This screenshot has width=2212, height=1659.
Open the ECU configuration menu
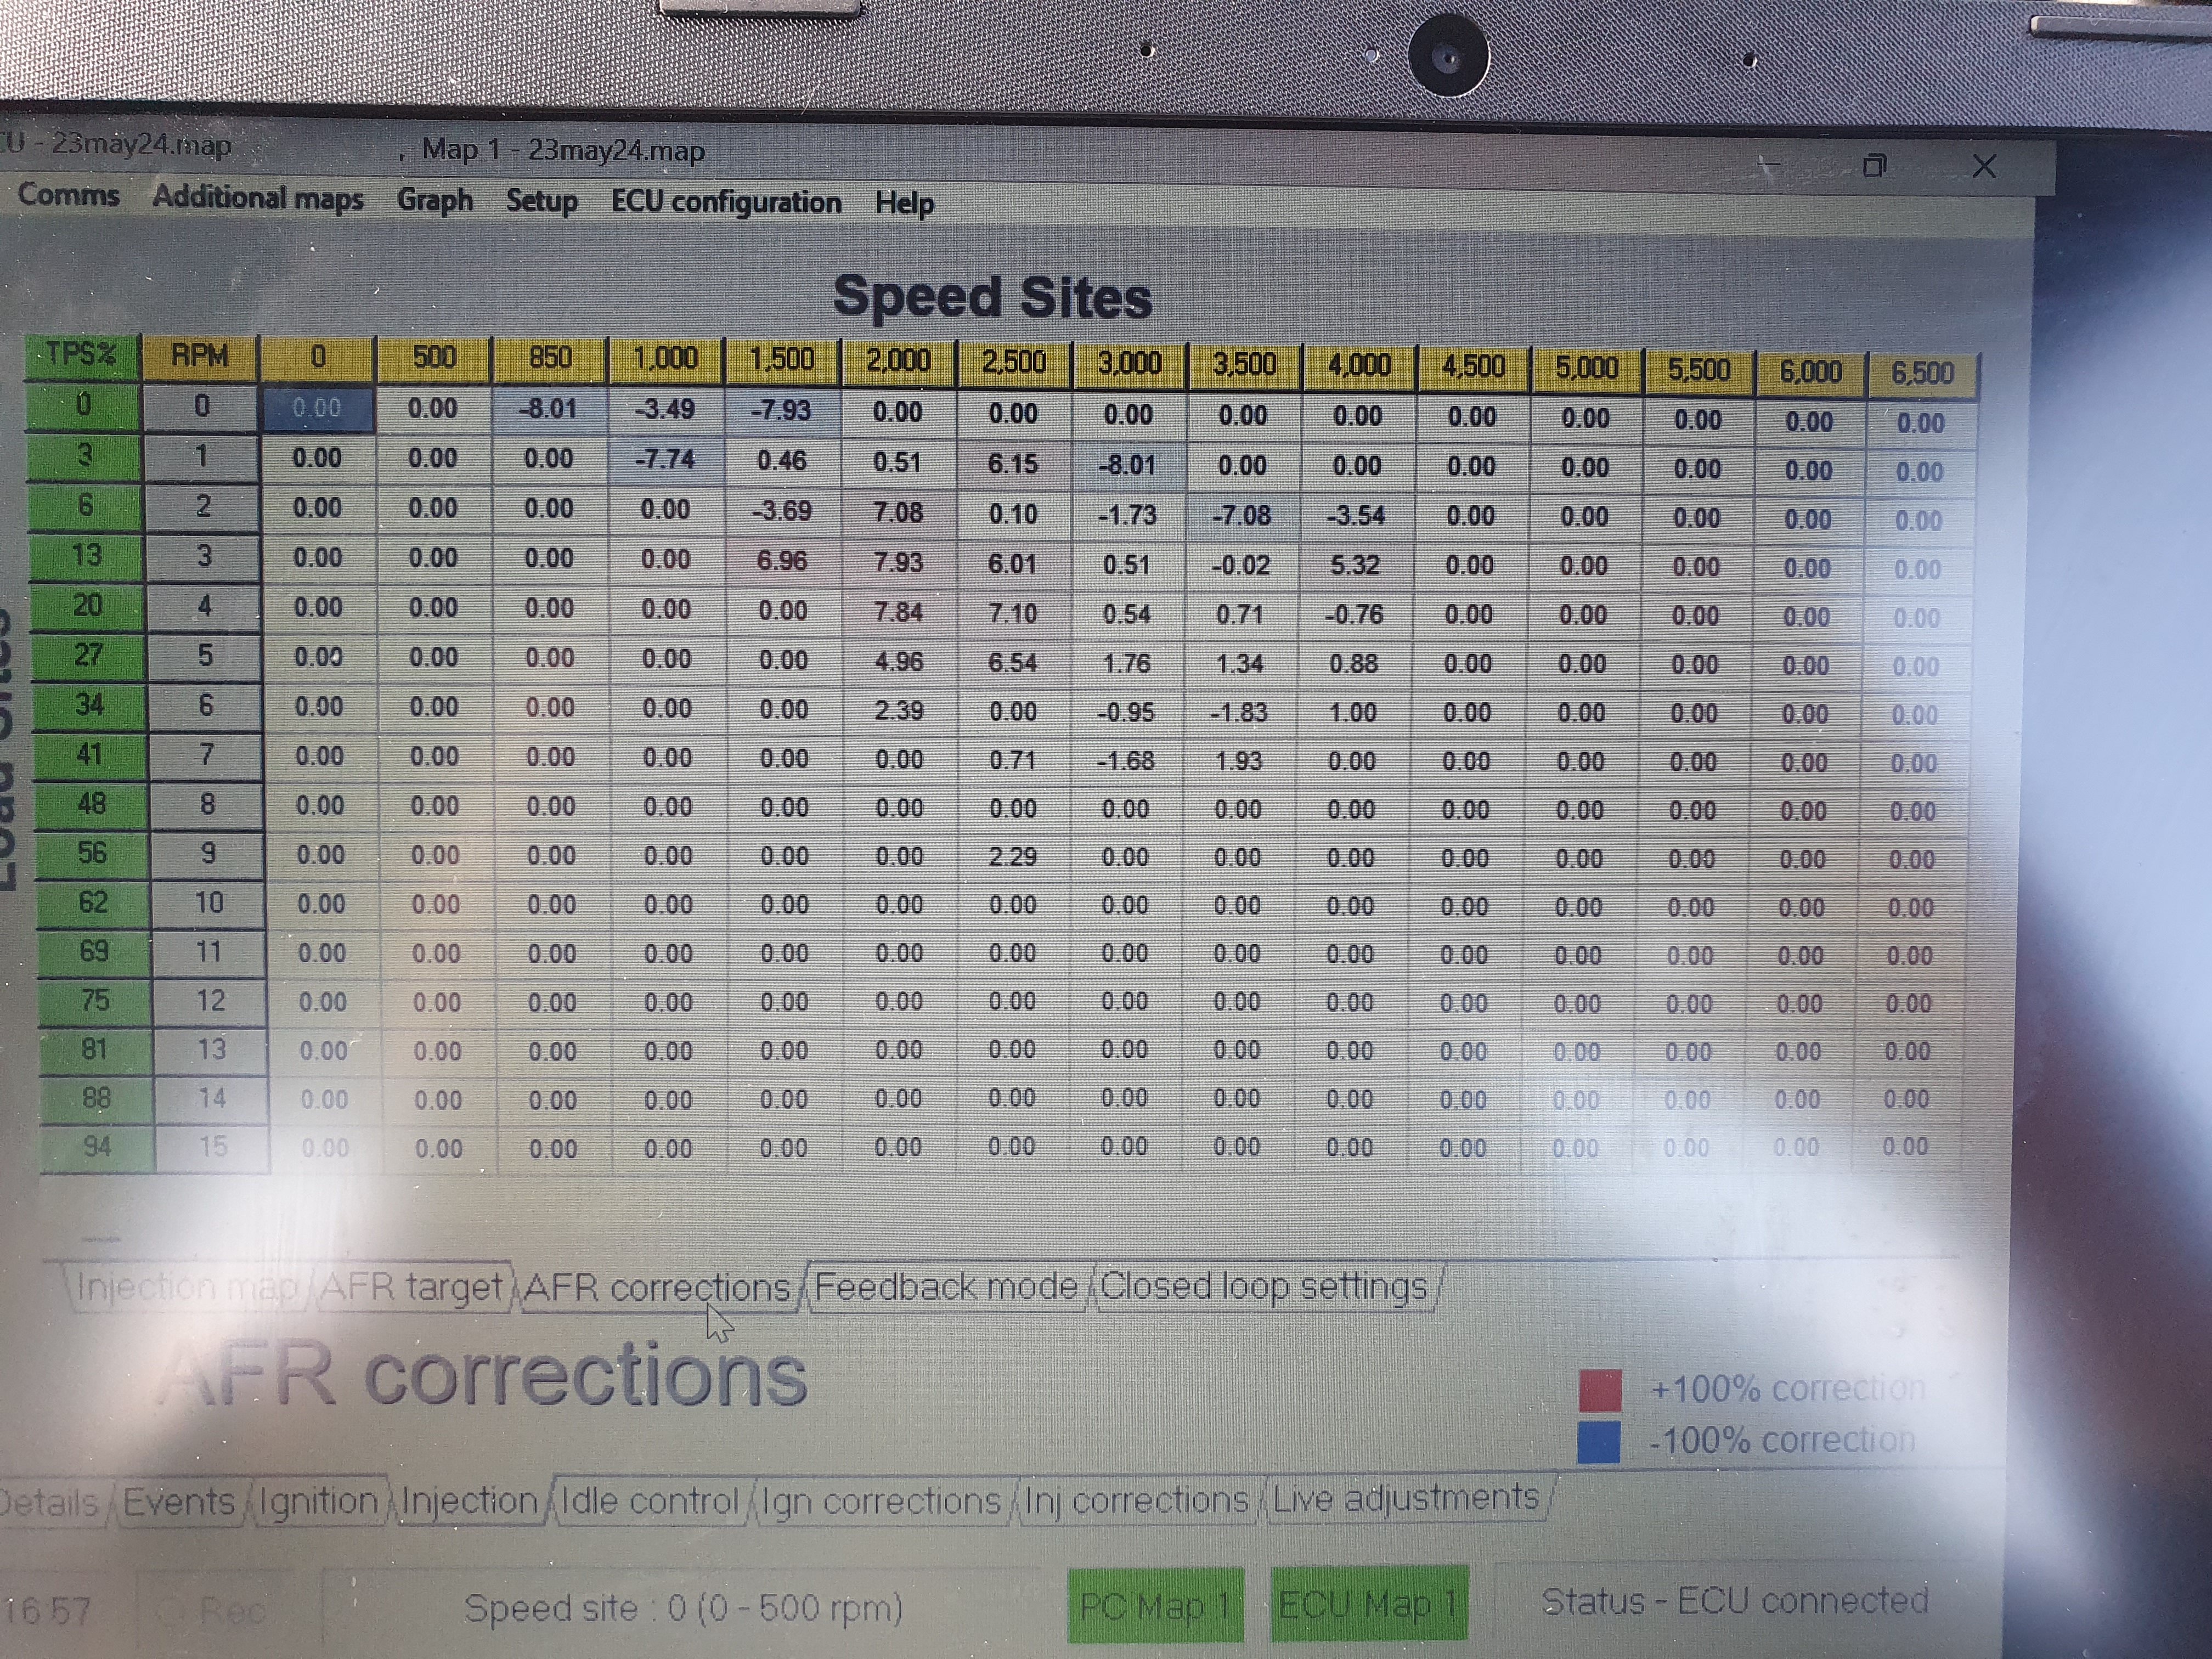(x=726, y=202)
